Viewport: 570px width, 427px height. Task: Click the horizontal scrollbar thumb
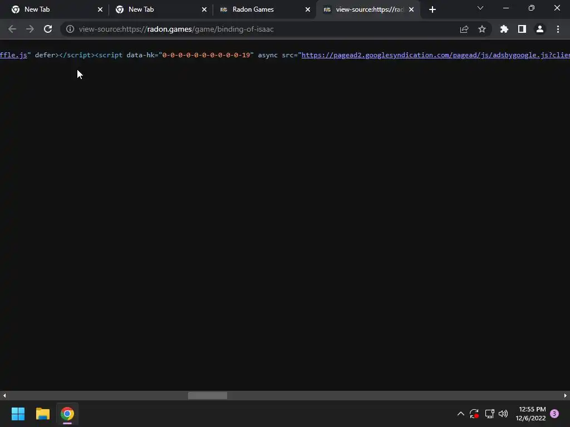(x=208, y=395)
